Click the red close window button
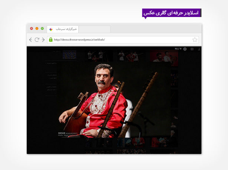The image size is (228, 170). (32, 28)
